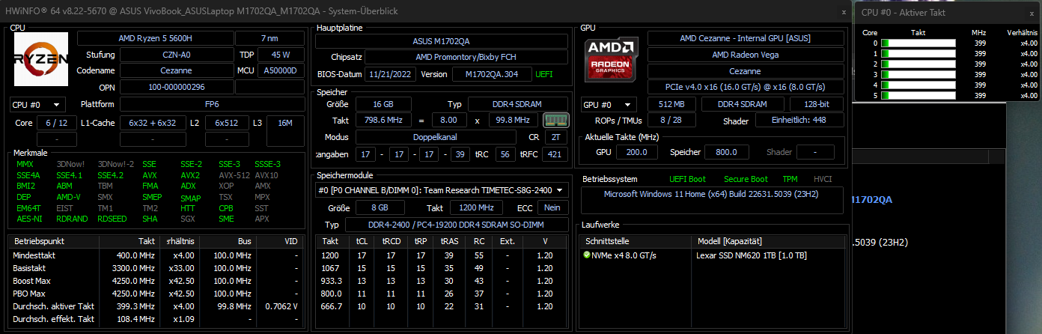Click the green memory module icon
The height and width of the screenshot is (334, 1042).
coord(555,120)
